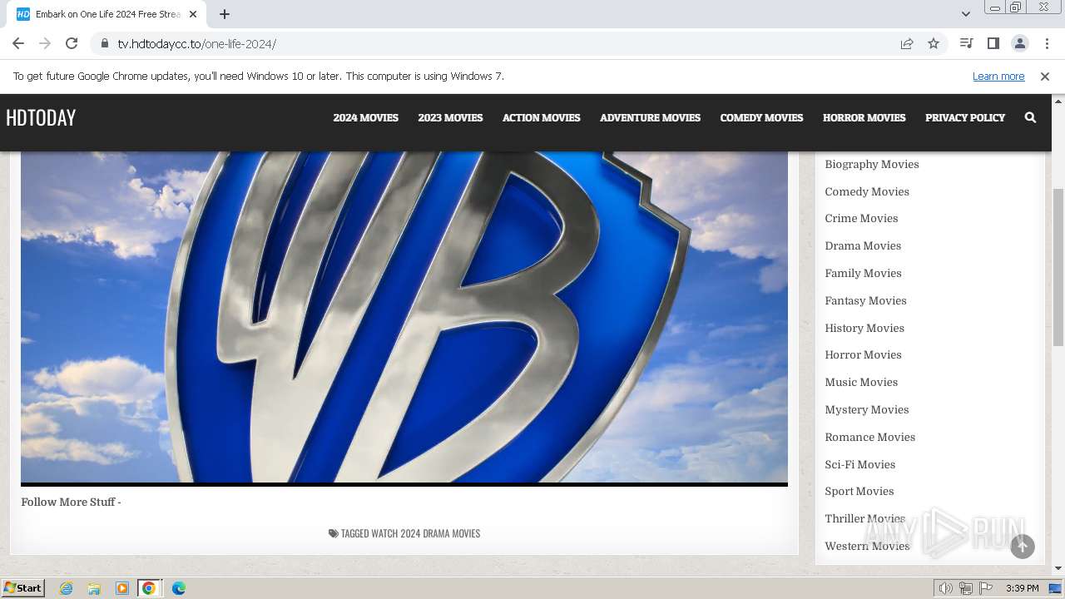Select Family Movies in the sidebar
This screenshot has height=599, width=1065.
coord(863,273)
